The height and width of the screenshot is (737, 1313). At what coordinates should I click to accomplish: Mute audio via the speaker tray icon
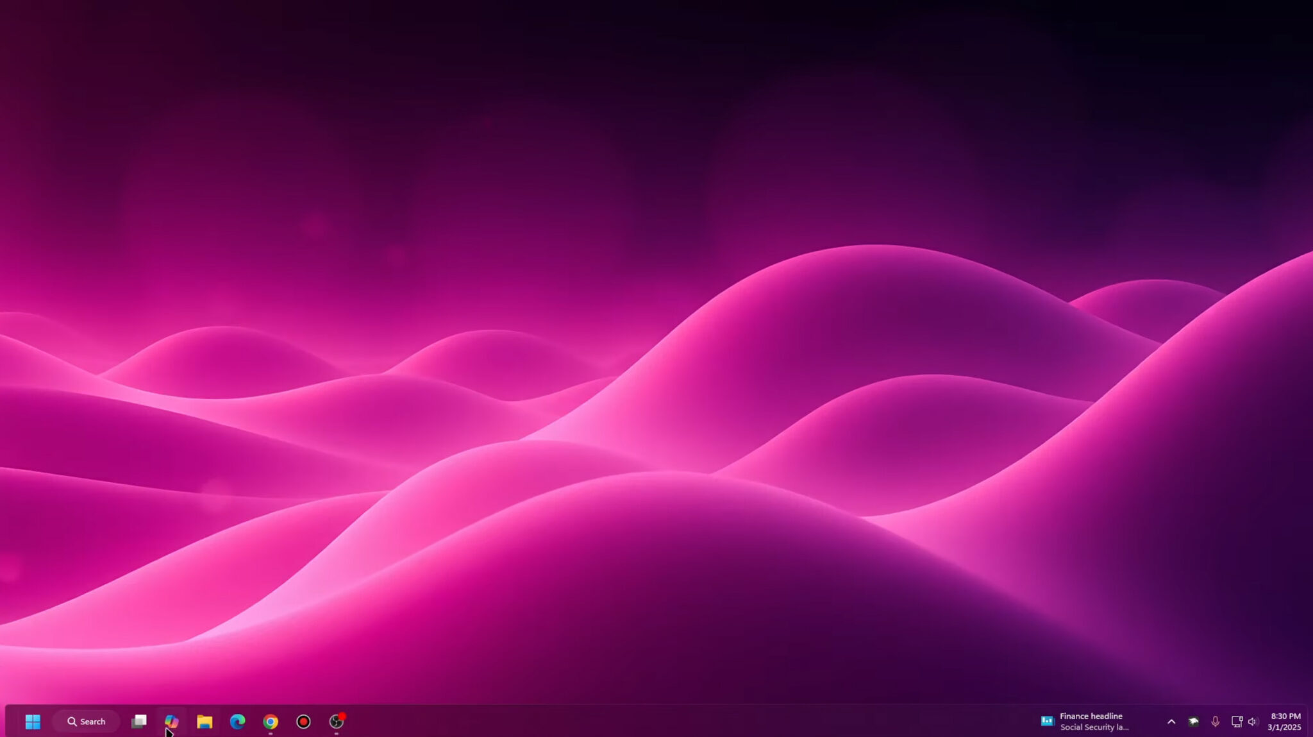click(1254, 721)
